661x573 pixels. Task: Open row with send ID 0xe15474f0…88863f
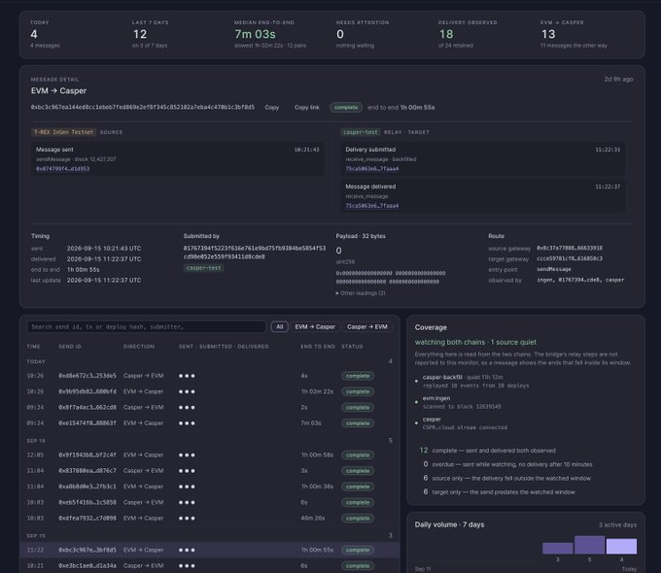[x=210, y=423]
